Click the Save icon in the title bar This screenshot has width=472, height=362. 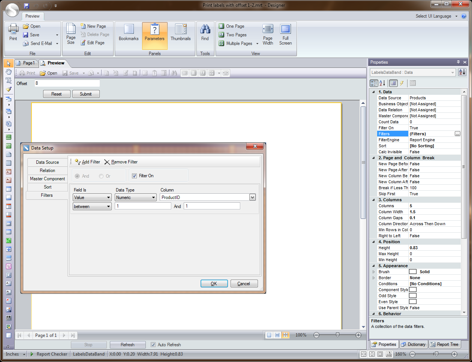coord(26,6)
